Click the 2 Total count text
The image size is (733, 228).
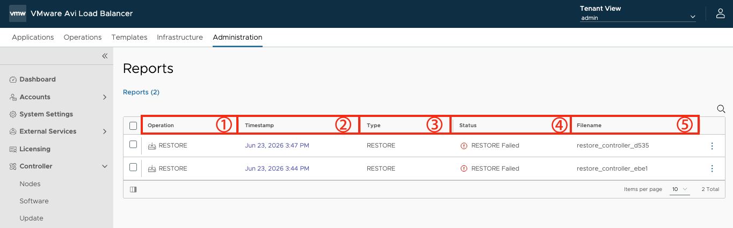tap(710, 189)
